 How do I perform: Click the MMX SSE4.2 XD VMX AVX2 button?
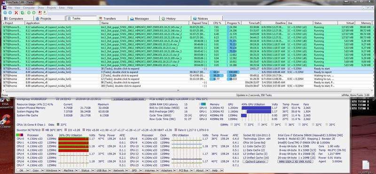click(x=295, y=161)
